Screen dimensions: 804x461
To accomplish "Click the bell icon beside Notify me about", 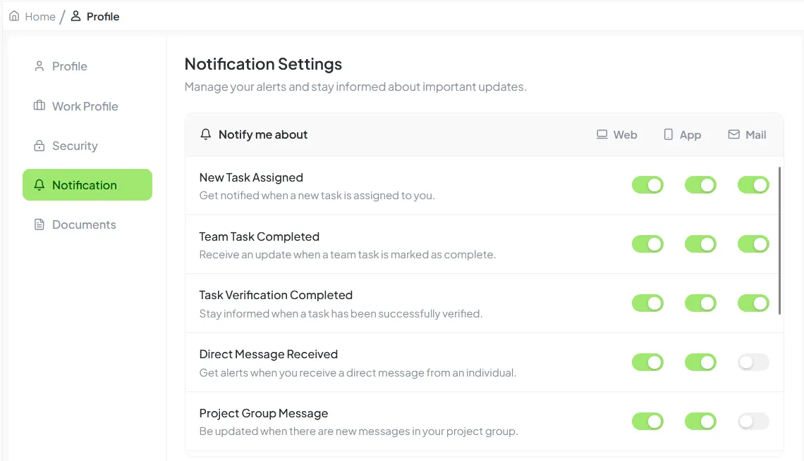I will coord(205,134).
